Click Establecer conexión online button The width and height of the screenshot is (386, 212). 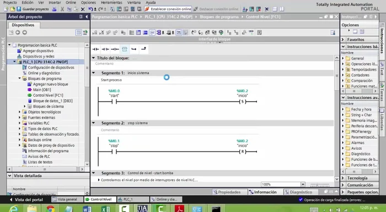click(168, 9)
